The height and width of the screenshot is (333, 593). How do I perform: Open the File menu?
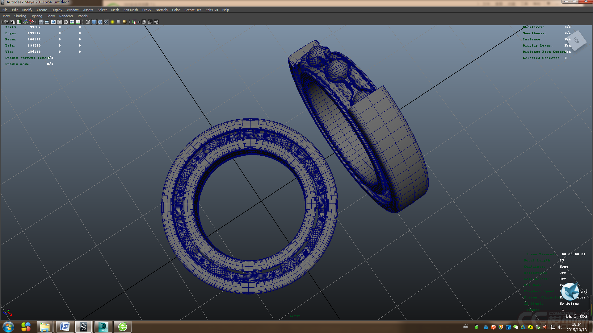(5, 10)
